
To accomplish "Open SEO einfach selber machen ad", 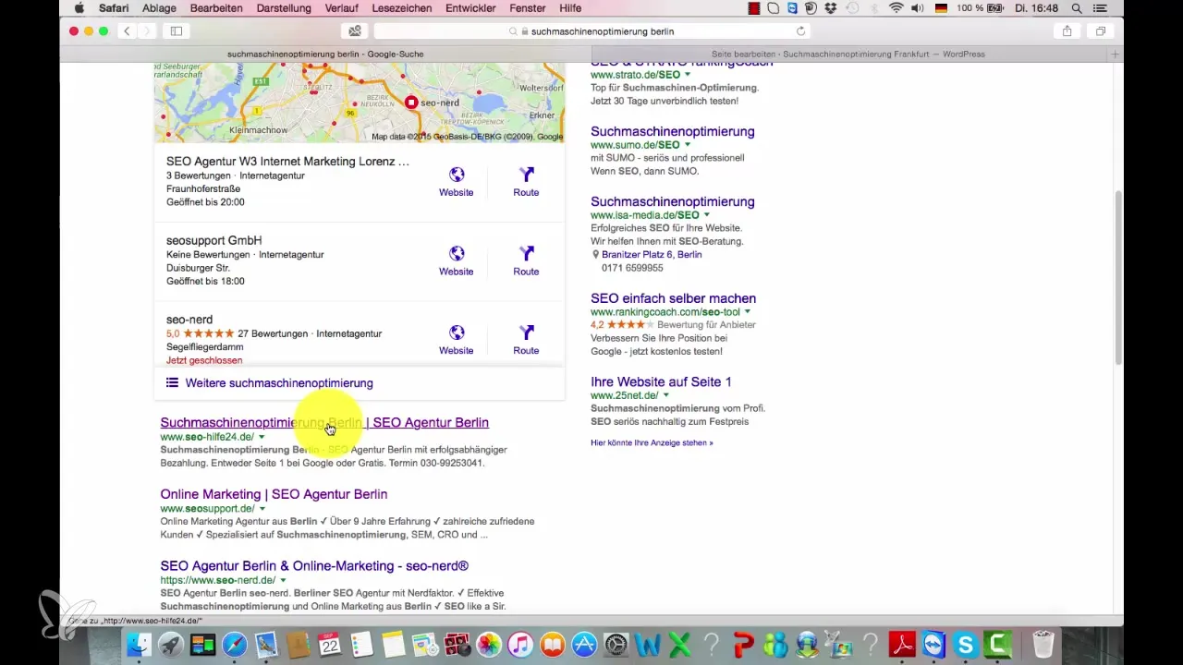I will pos(673,298).
